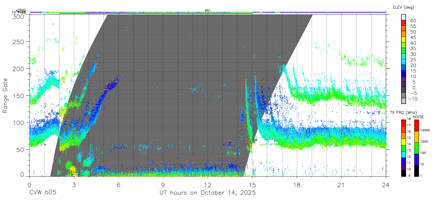Screen dimensions: 434x200
Task: Click NOISE bar red segment above 10000
Action: point(417,125)
